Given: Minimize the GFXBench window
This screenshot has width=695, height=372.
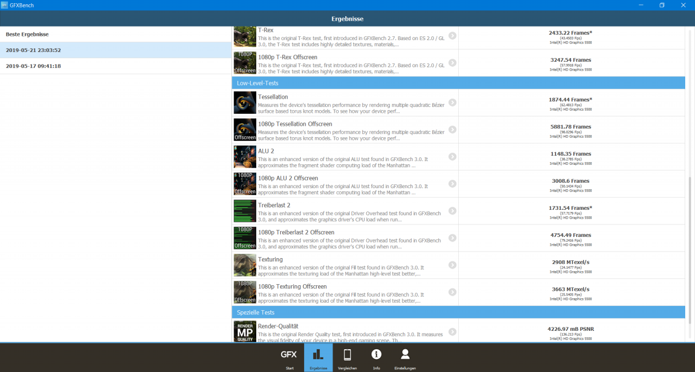Looking at the screenshot, I should 641,5.
